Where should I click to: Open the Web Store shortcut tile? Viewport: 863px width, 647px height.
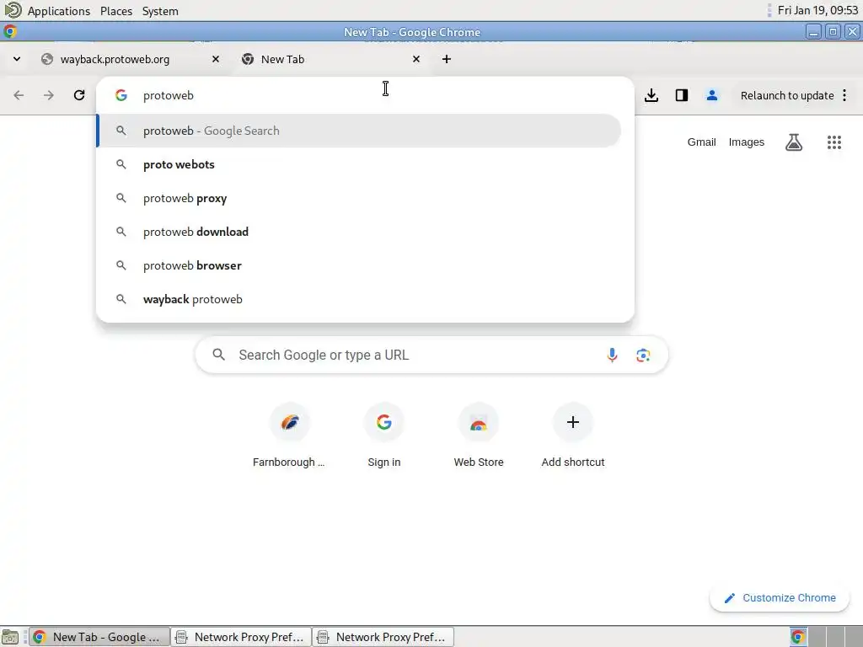pos(479,436)
